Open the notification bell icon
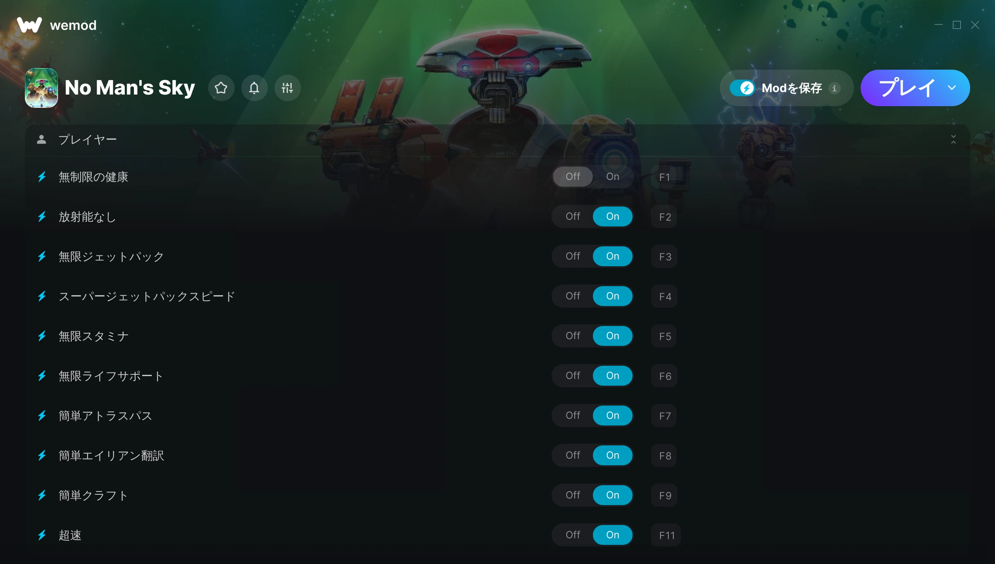The height and width of the screenshot is (564, 995). [254, 88]
